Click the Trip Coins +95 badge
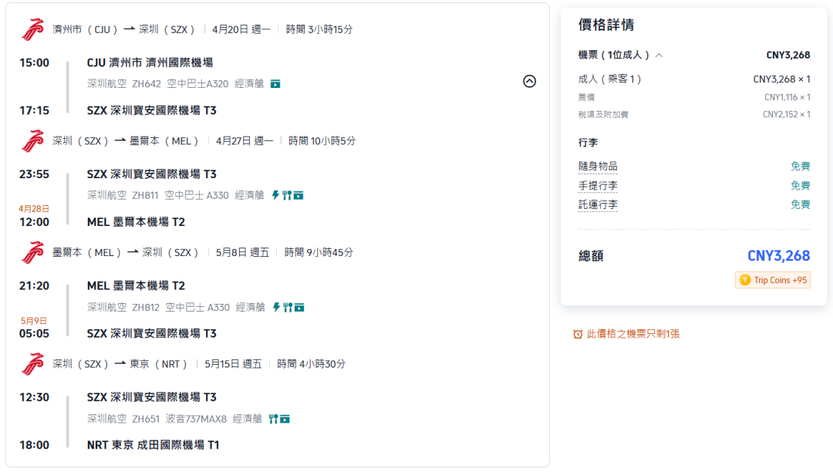833x472 pixels. coord(772,280)
